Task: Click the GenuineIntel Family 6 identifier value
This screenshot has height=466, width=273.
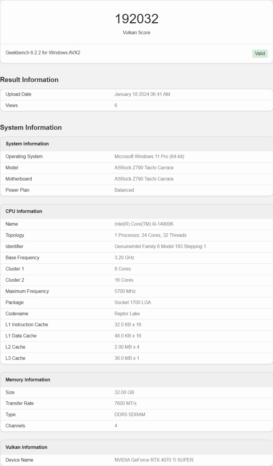Action: click(x=160, y=246)
